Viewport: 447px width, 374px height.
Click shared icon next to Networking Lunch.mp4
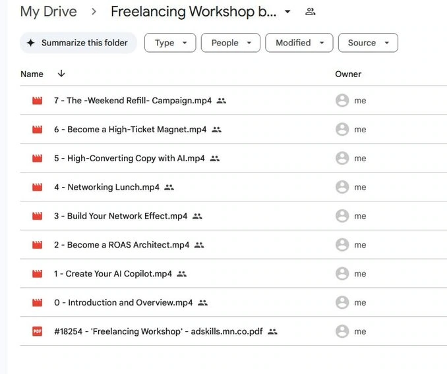(169, 187)
